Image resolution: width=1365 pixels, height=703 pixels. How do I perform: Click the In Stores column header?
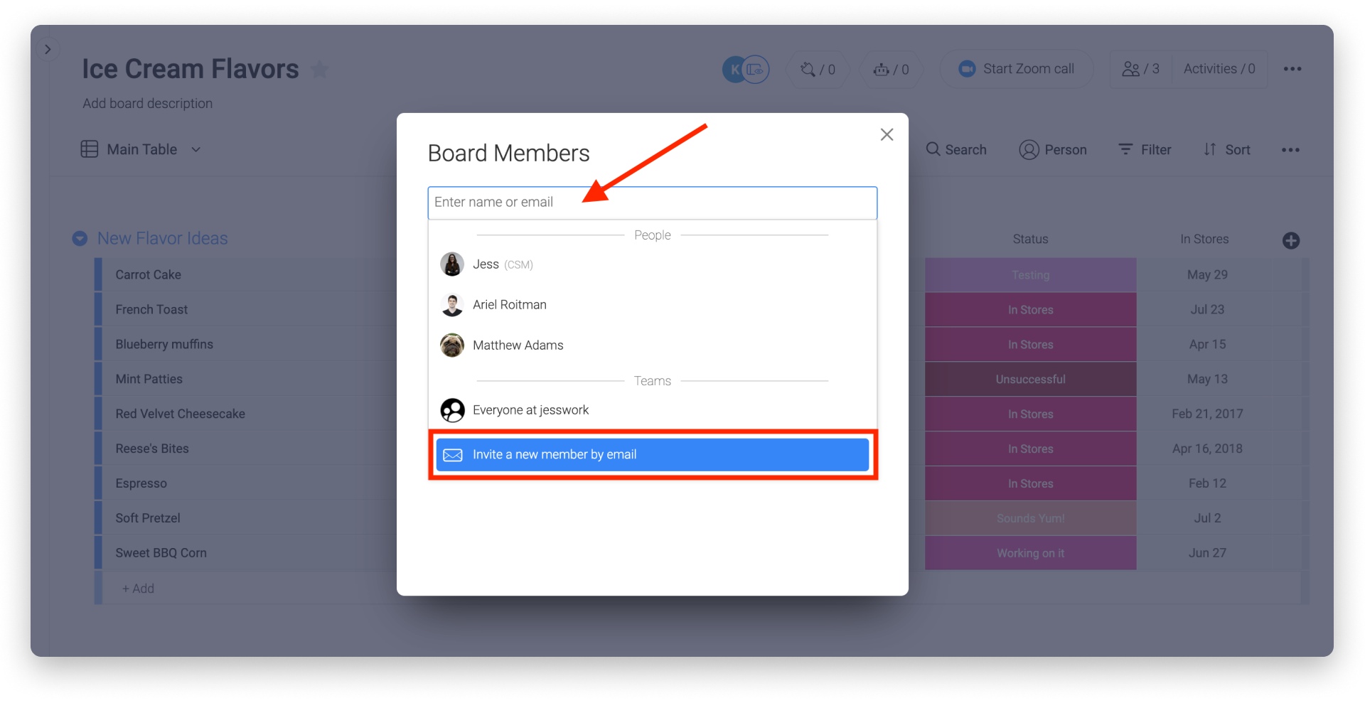1204,240
